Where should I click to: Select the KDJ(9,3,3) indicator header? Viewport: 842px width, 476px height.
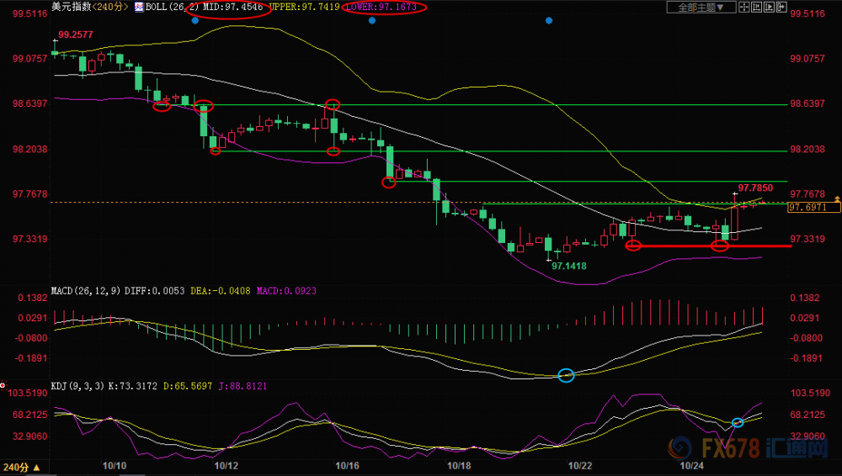click(x=77, y=386)
